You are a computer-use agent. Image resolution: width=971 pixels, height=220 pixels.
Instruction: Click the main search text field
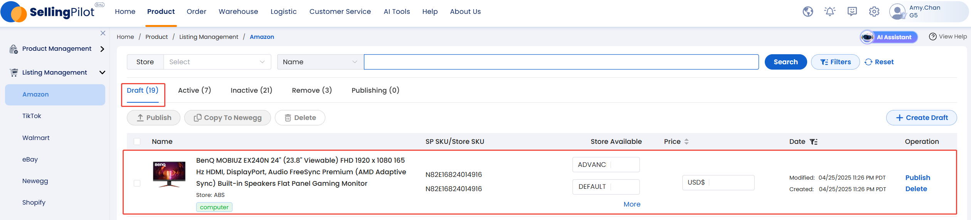pos(561,62)
